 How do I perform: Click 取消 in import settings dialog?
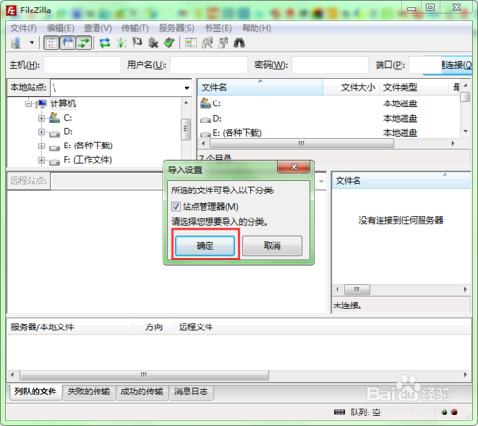tap(272, 246)
